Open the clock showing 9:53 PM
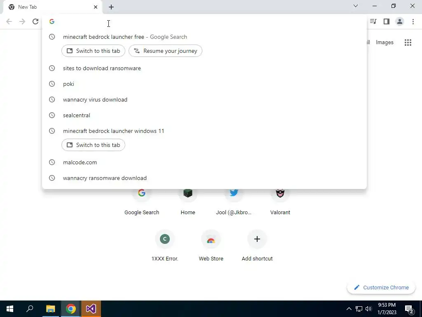Screen dimensions: 422x317 (387, 309)
